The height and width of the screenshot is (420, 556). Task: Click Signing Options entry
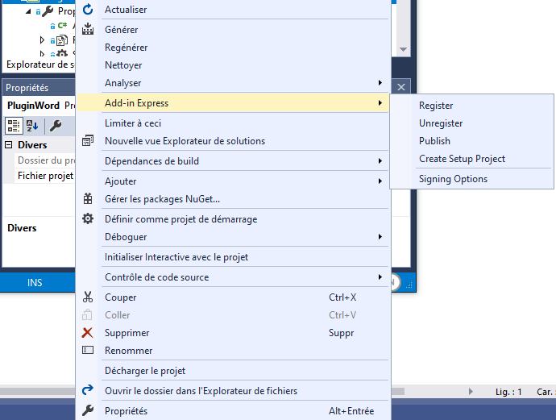(x=453, y=179)
